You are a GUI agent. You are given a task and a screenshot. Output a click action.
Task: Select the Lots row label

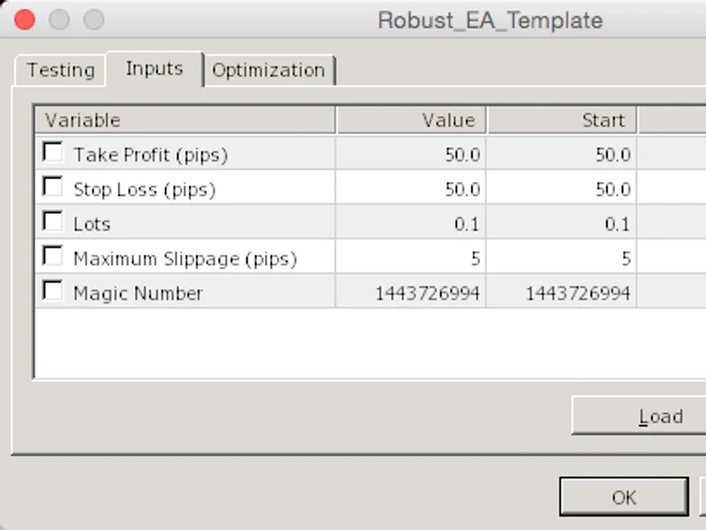tap(92, 224)
